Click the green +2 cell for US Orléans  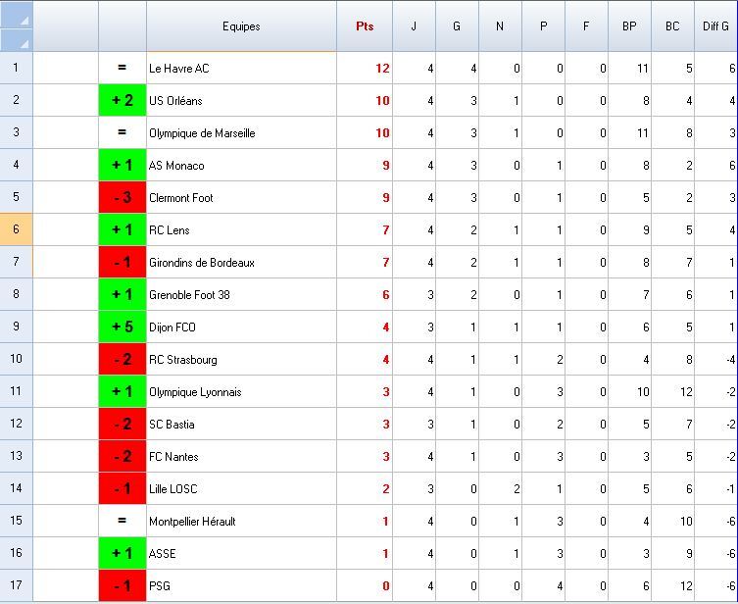[x=123, y=100]
